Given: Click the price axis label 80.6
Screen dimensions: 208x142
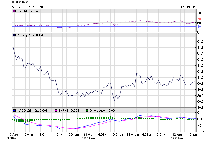Looking at the screenshot, I should coord(200,102).
